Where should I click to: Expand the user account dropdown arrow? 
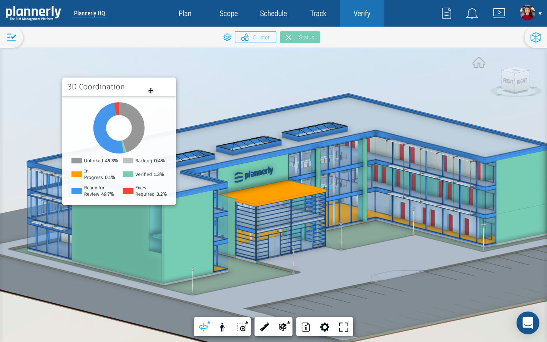click(x=540, y=14)
